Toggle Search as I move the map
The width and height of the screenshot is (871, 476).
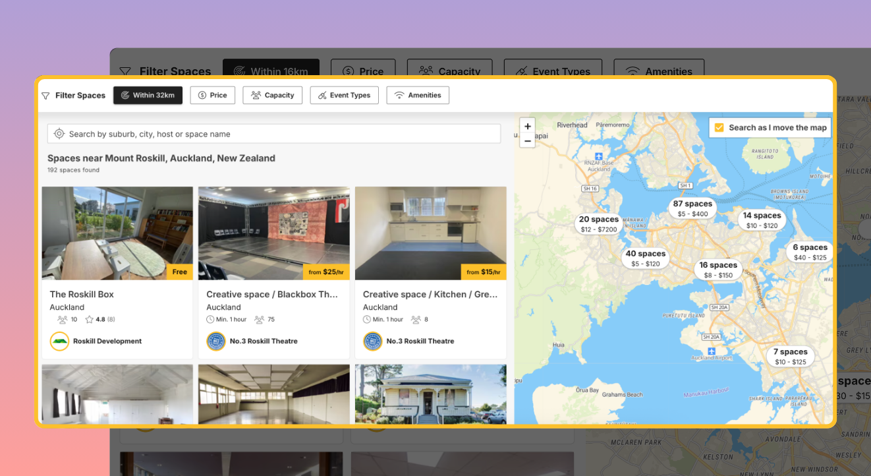point(719,128)
